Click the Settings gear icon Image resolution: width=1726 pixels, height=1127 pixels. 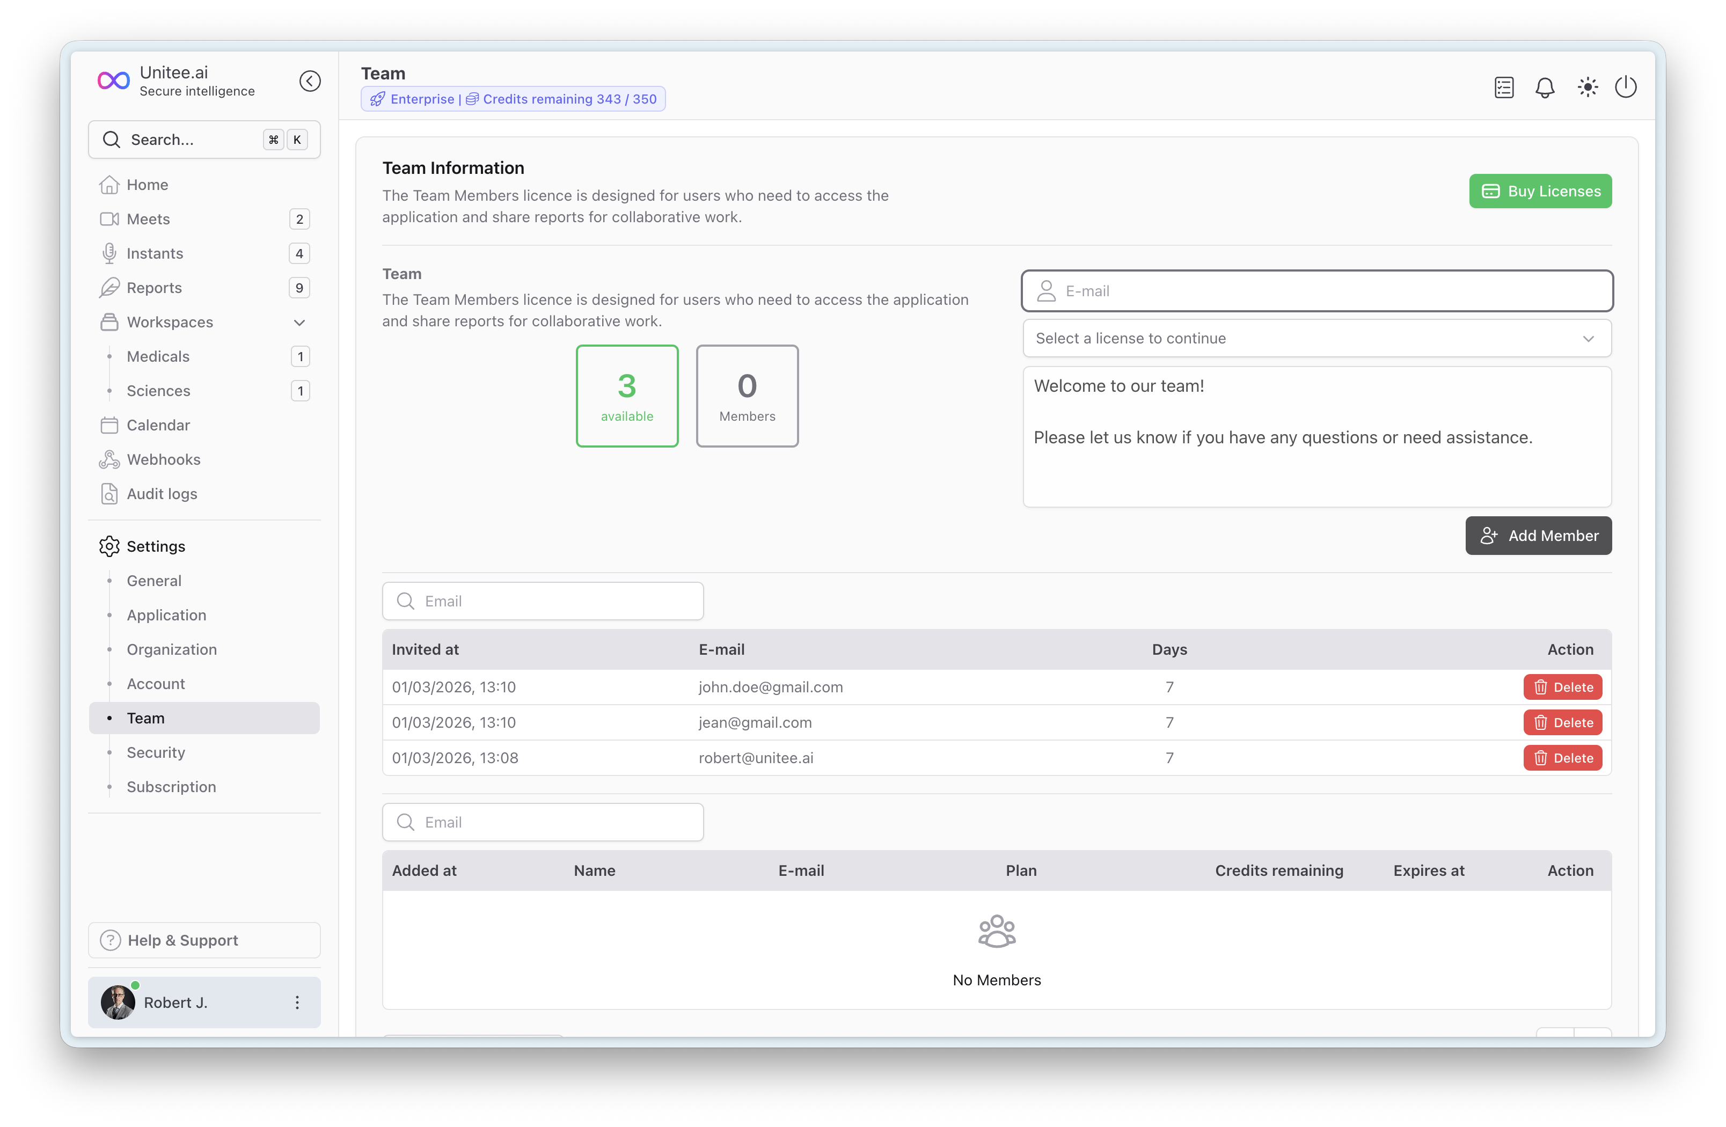pos(109,546)
